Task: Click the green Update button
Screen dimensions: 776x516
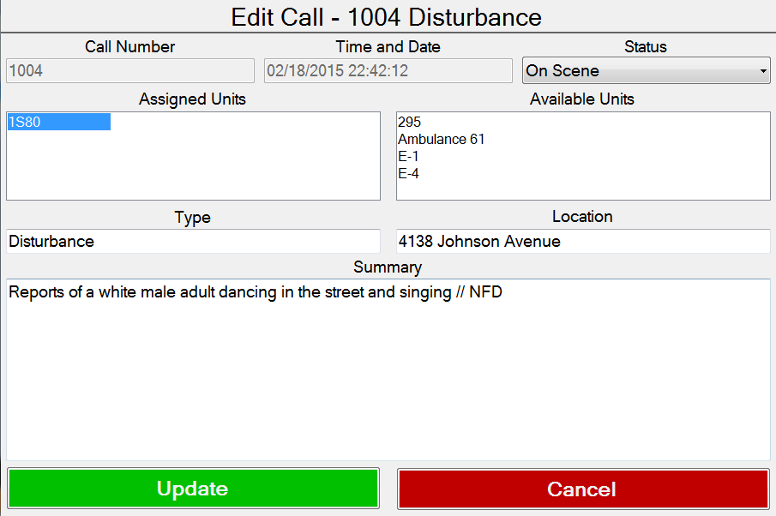Action: pyautogui.click(x=194, y=489)
